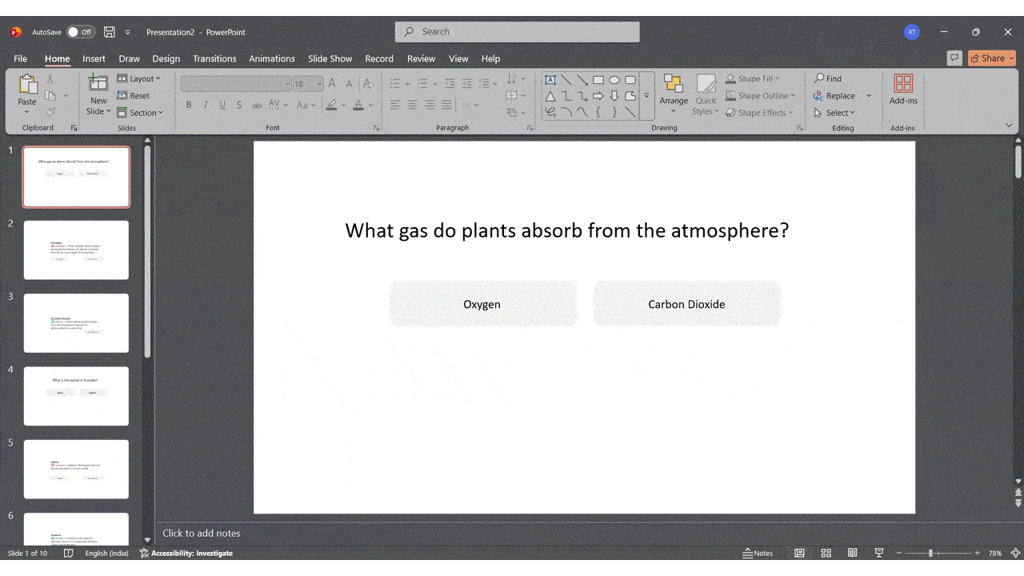The width and height of the screenshot is (1024, 576).
Task: Adjust the zoom slider in status bar
Action: coord(930,553)
